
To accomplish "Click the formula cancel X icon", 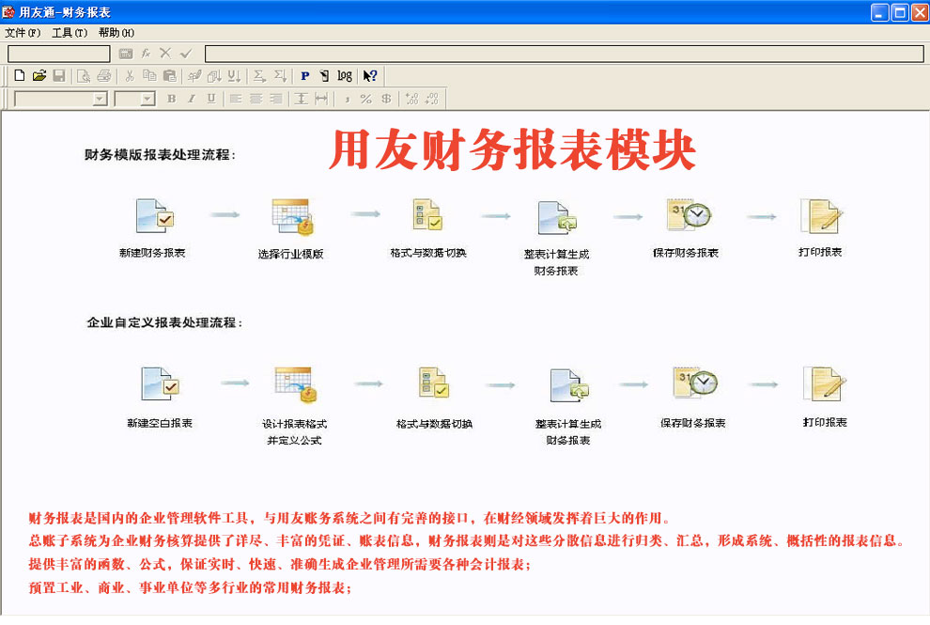I will tap(165, 54).
